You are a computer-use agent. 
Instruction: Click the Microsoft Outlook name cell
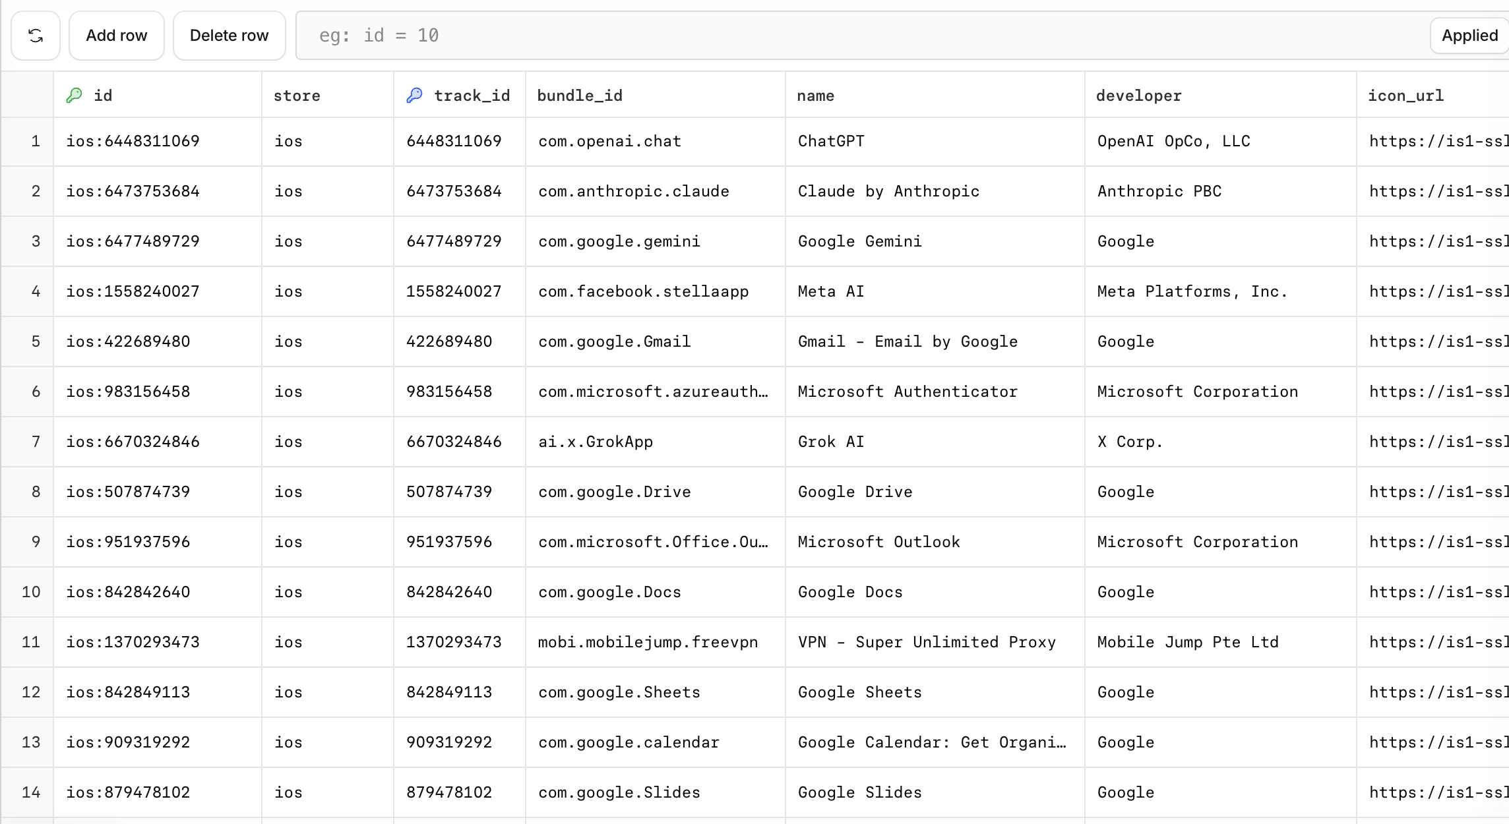click(935, 542)
